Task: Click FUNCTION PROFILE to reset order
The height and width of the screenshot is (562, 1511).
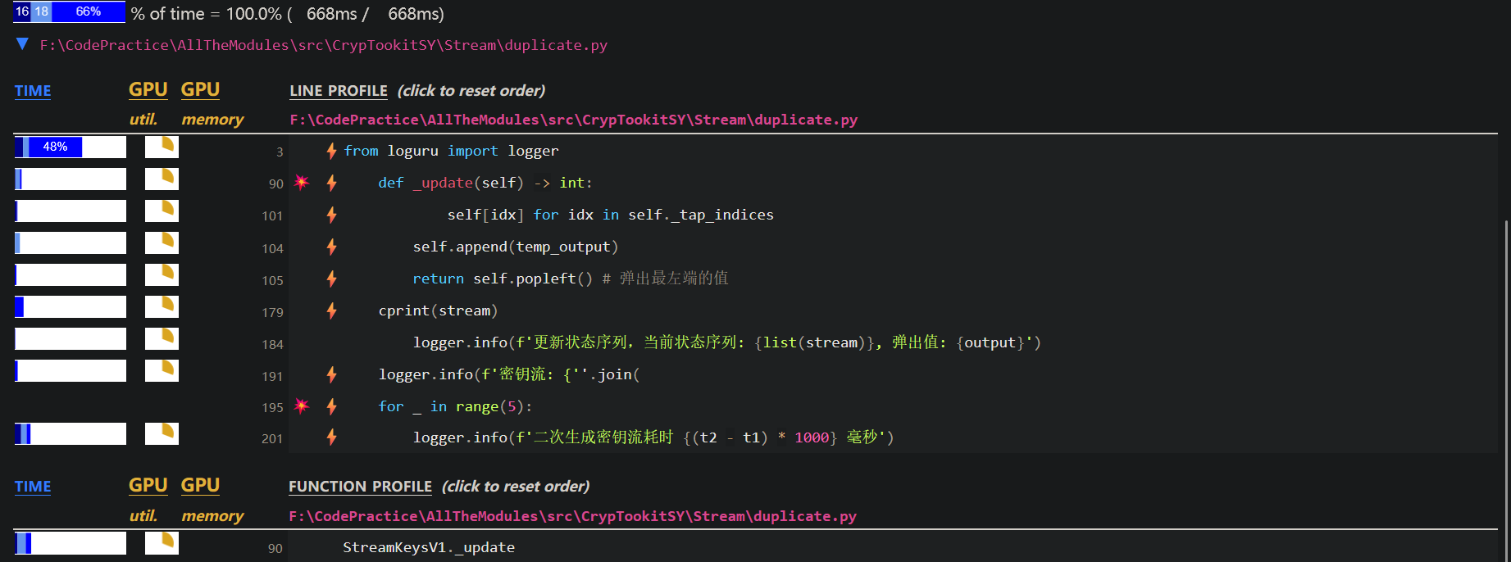Action: click(360, 487)
